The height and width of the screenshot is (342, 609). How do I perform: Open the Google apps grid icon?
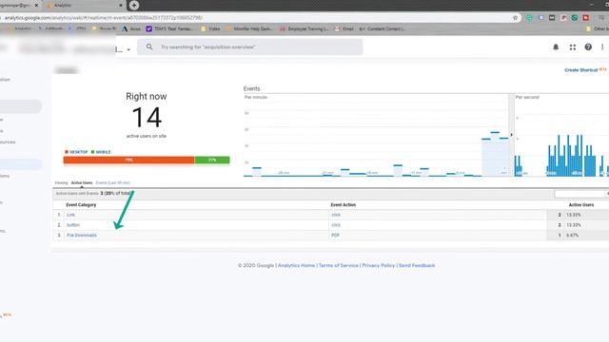573,47
